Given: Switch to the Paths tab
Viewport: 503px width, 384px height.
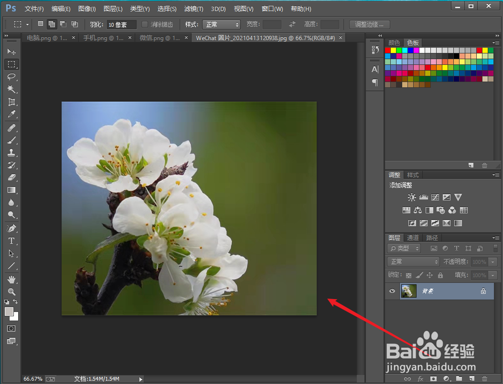Looking at the screenshot, I should tap(432, 238).
